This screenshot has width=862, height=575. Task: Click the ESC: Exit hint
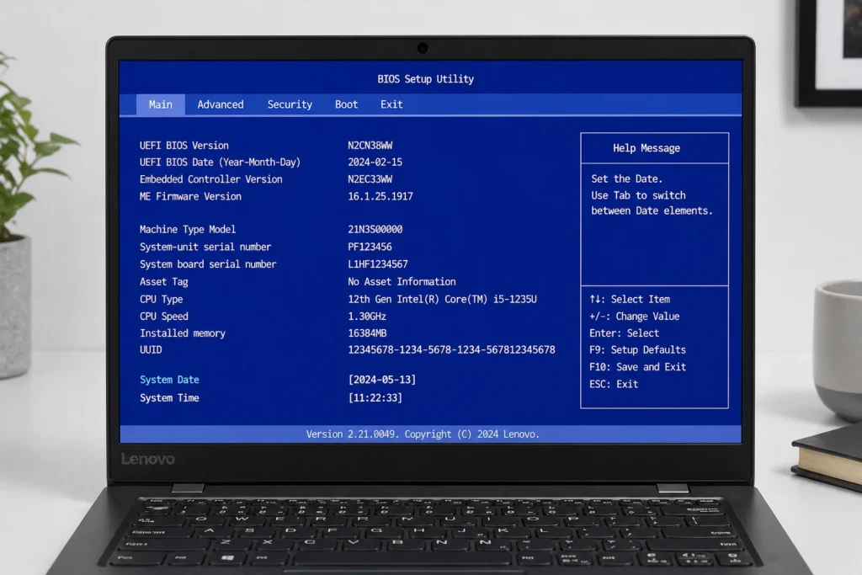click(614, 384)
